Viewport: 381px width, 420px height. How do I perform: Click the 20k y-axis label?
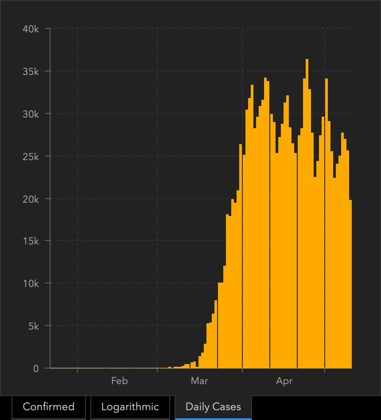coord(31,199)
